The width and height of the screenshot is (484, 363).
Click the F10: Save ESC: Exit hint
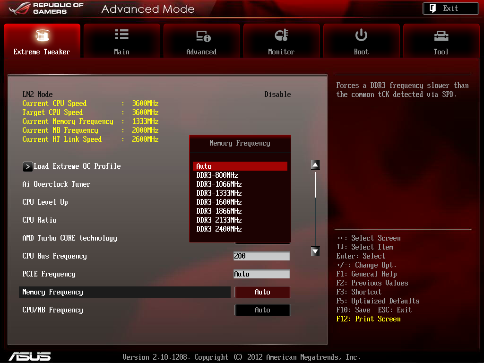coord(374,310)
